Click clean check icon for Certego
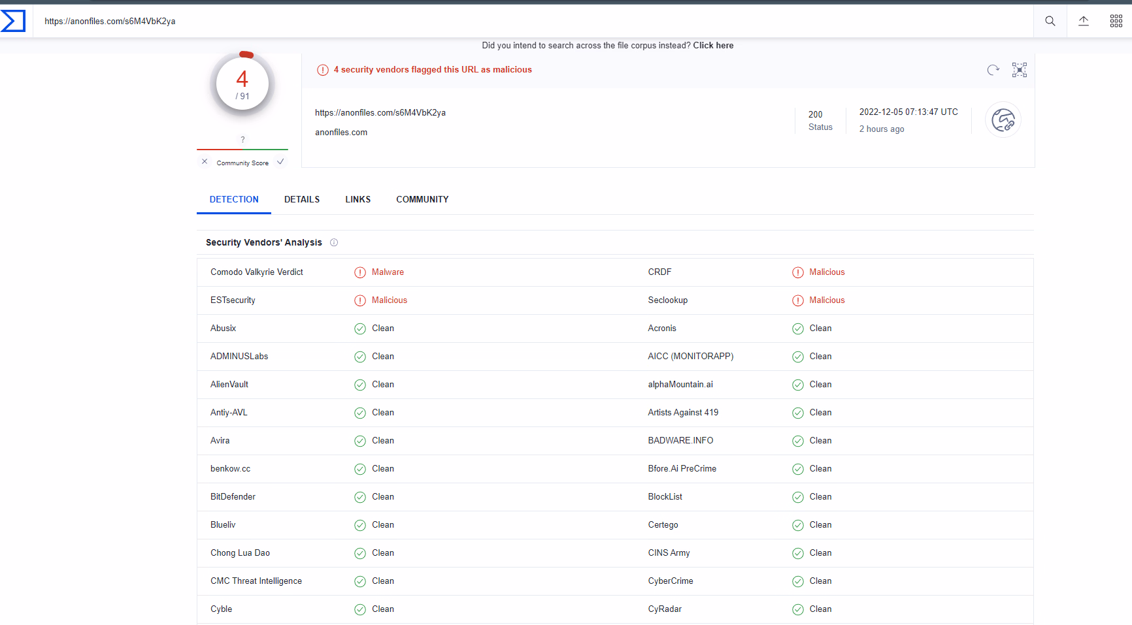The height and width of the screenshot is (625, 1132). tap(798, 525)
